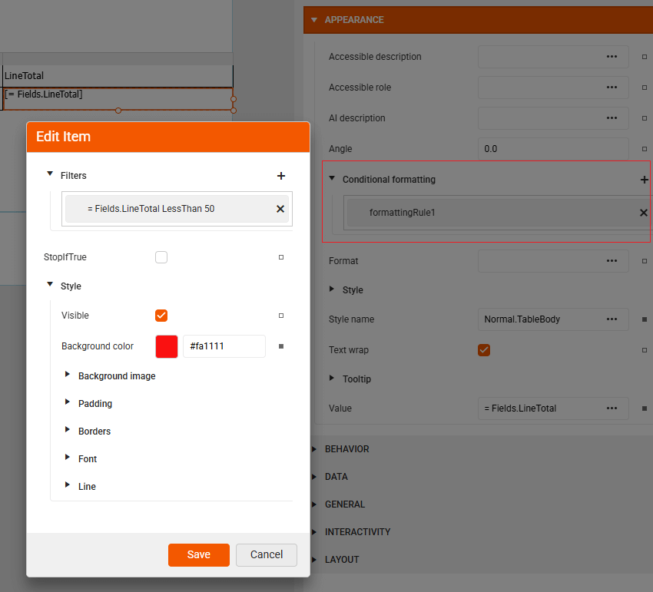Collapse the Style section in Edit Item
The height and width of the screenshot is (592, 653).
pyautogui.click(x=50, y=285)
